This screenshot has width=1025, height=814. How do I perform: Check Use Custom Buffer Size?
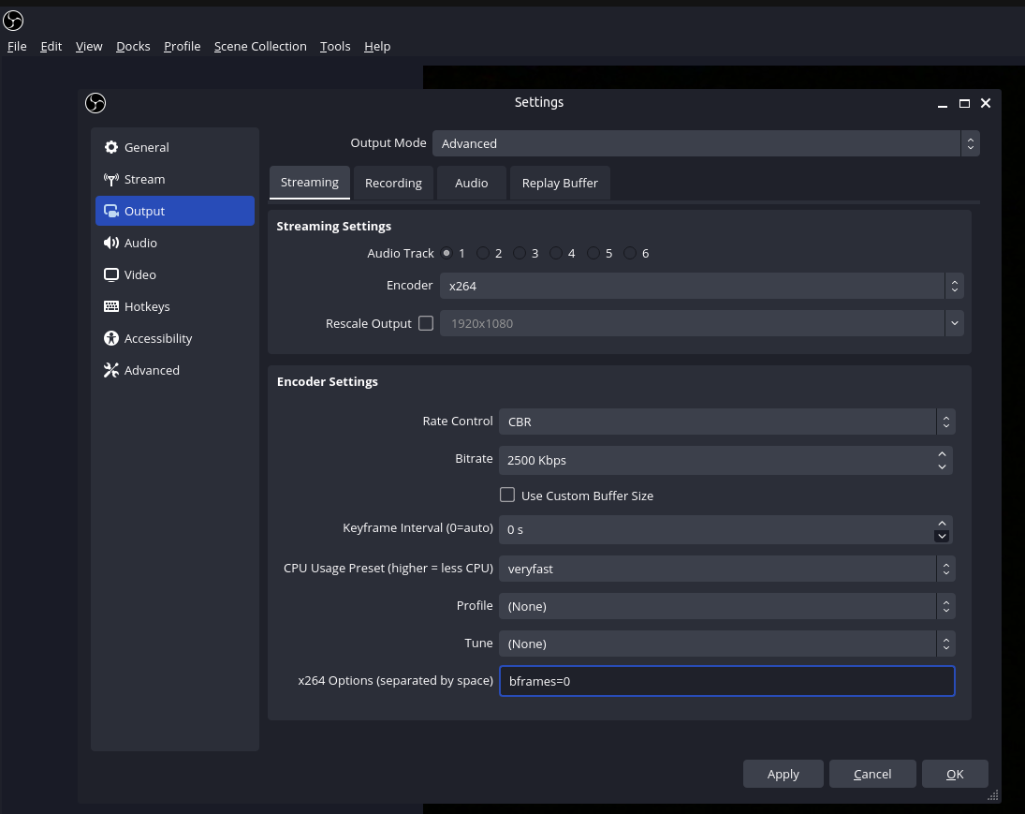(507, 495)
